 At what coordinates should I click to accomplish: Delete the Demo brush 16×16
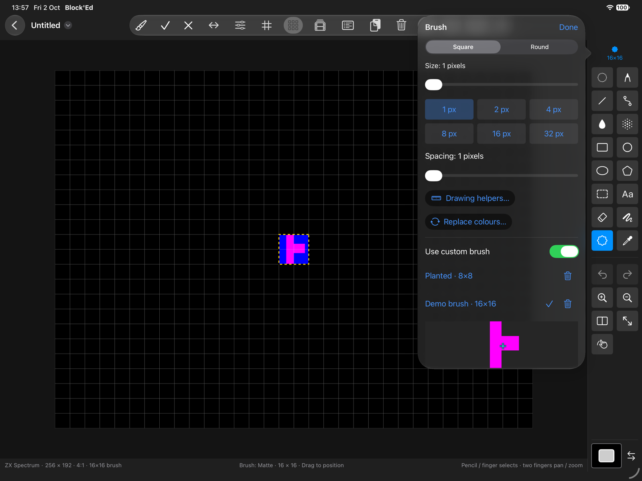pyautogui.click(x=567, y=304)
